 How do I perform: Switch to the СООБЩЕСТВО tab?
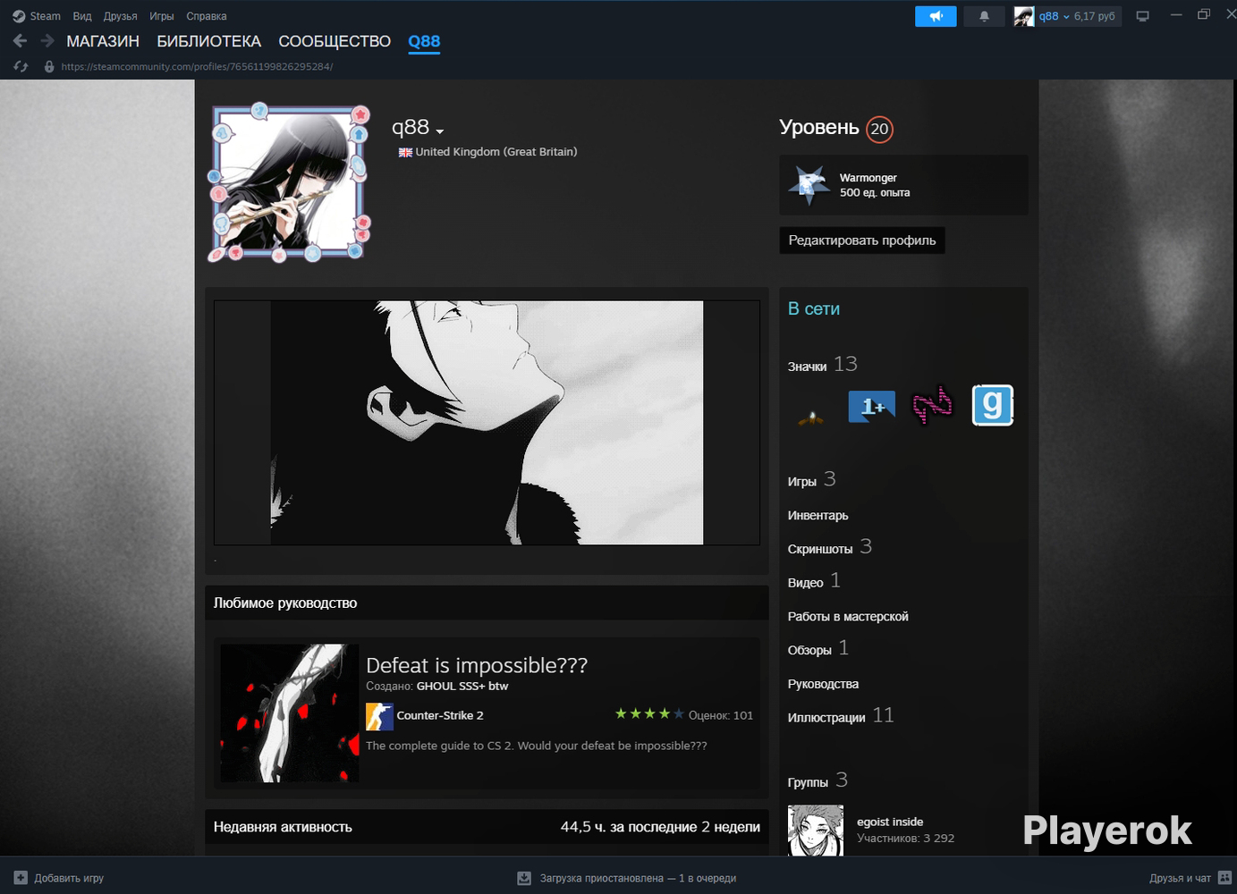coord(335,41)
